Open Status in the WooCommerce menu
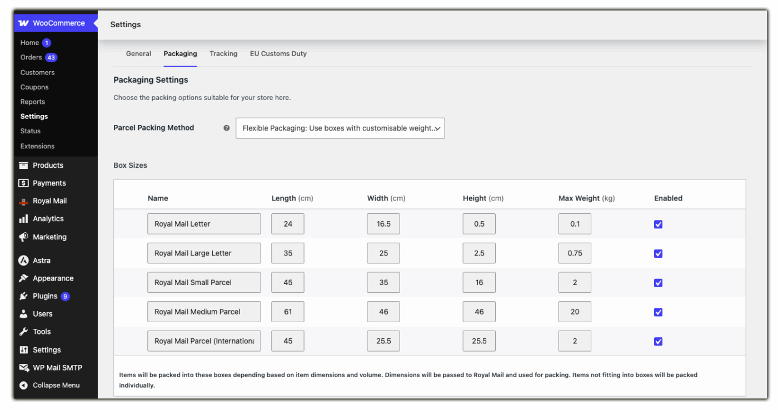Image resolution: width=778 pixels, height=410 pixels. coord(31,131)
